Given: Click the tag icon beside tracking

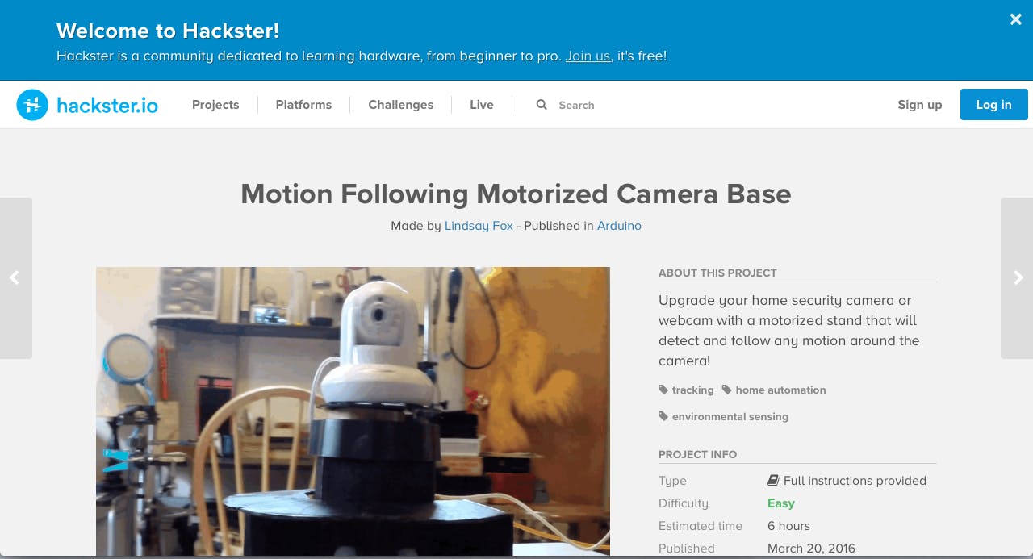Looking at the screenshot, I should (x=663, y=390).
